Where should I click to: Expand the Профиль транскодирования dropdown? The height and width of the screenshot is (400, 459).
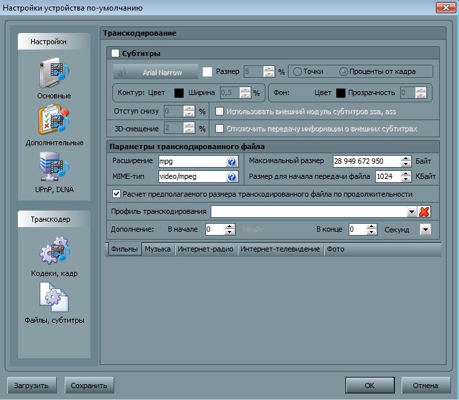click(x=411, y=212)
